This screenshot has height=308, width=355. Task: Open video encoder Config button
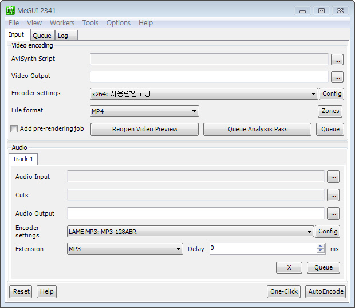click(332, 93)
